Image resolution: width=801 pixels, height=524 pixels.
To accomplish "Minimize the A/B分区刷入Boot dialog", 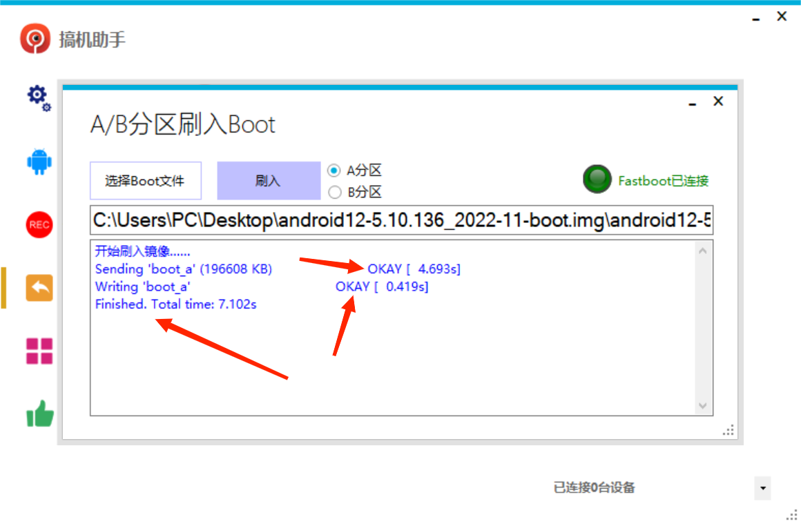I will tap(692, 103).
